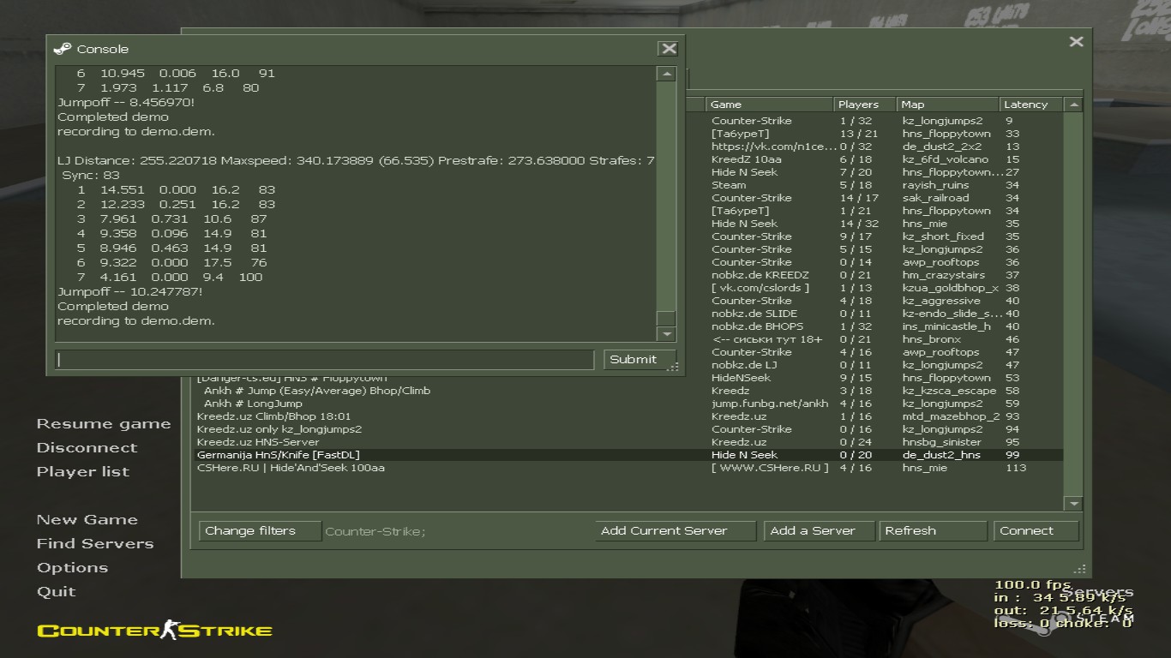Click the rayish_ruins map cell
This screenshot has height=658, width=1171.
pos(935,185)
